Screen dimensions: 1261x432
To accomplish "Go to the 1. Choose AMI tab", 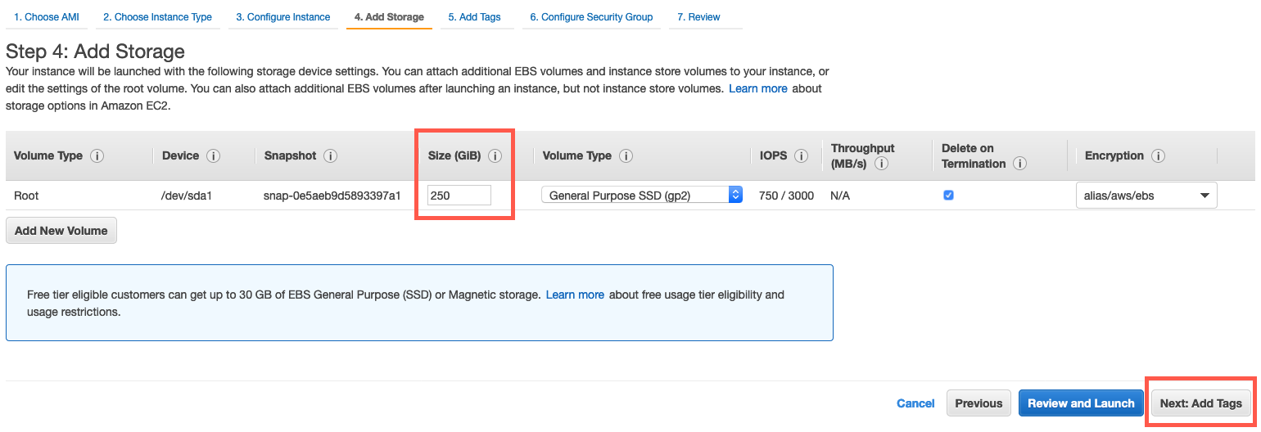I will [x=47, y=17].
